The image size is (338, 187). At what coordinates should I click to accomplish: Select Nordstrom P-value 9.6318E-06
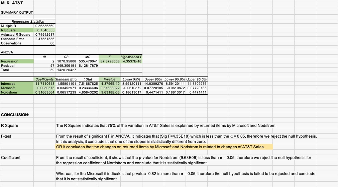coord(110,92)
